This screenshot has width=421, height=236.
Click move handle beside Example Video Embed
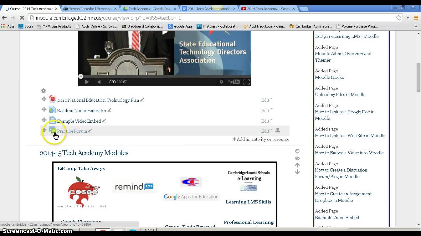[44, 120]
